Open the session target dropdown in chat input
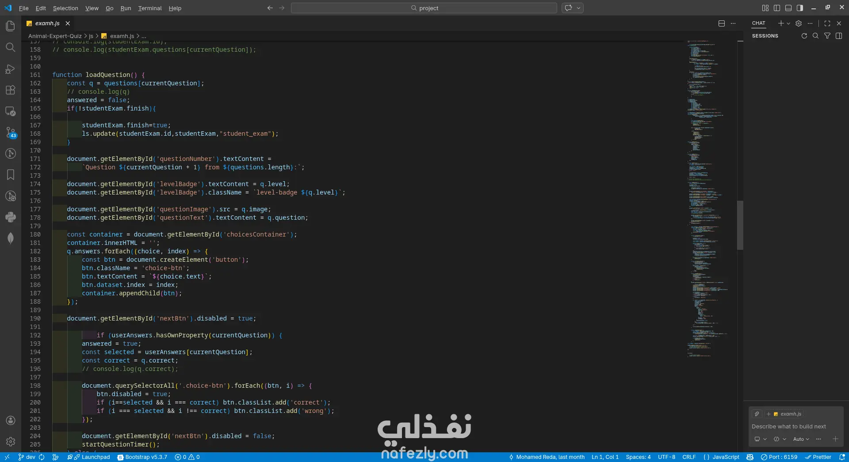 click(x=761, y=439)
